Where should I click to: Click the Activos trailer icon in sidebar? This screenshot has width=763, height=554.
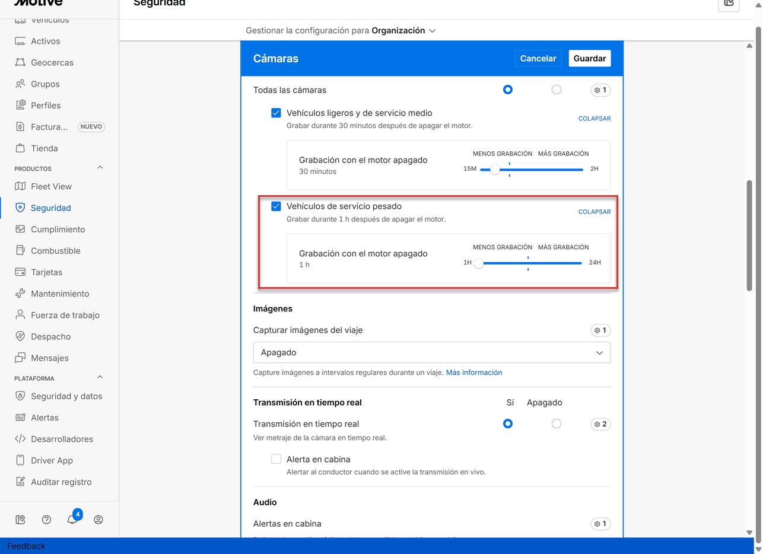20,41
